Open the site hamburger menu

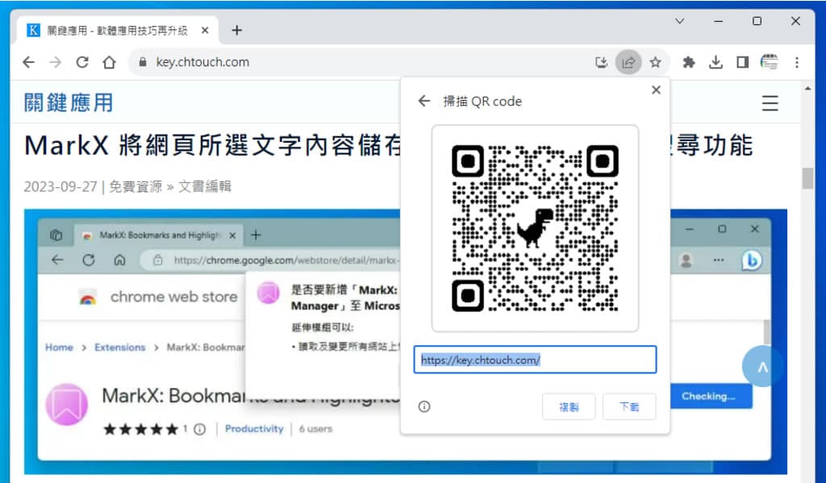point(770,102)
